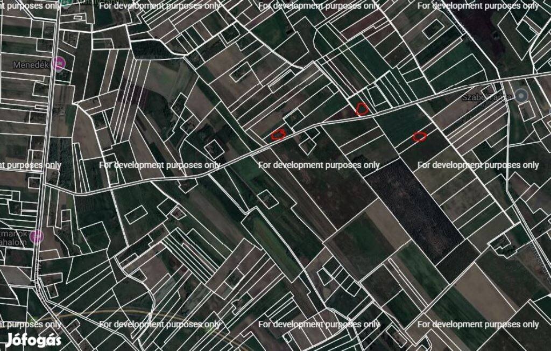Select the middle red circle beside the road
Screen dimensions: 551x351
[363, 109]
